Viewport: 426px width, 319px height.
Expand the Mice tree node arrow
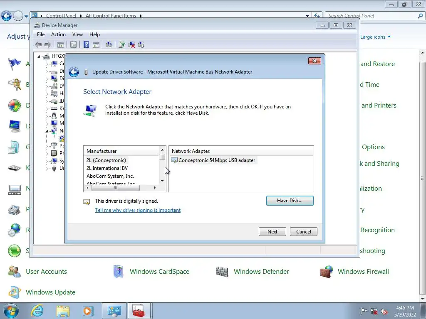(x=47, y=116)
